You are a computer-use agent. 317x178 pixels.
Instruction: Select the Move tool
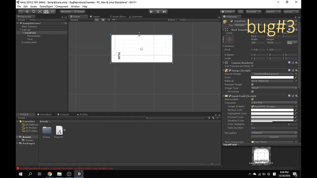click(x=27, y=11)
